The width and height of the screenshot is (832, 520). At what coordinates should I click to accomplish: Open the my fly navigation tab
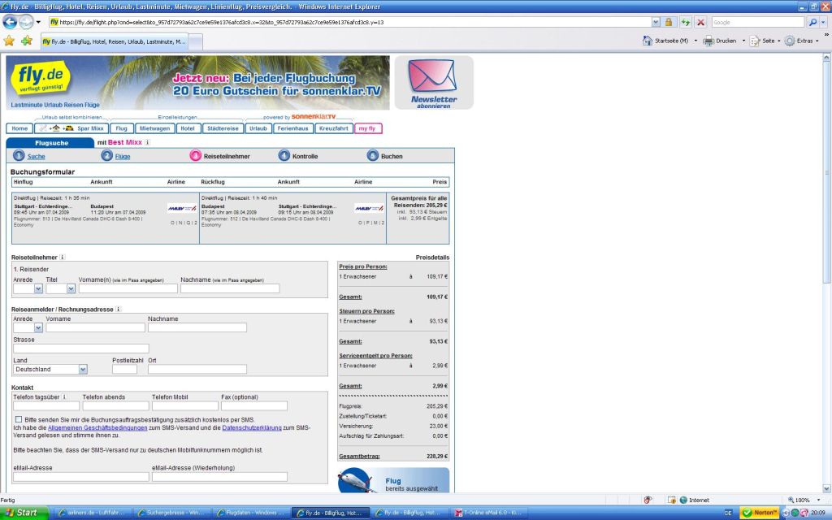(368, 128)
